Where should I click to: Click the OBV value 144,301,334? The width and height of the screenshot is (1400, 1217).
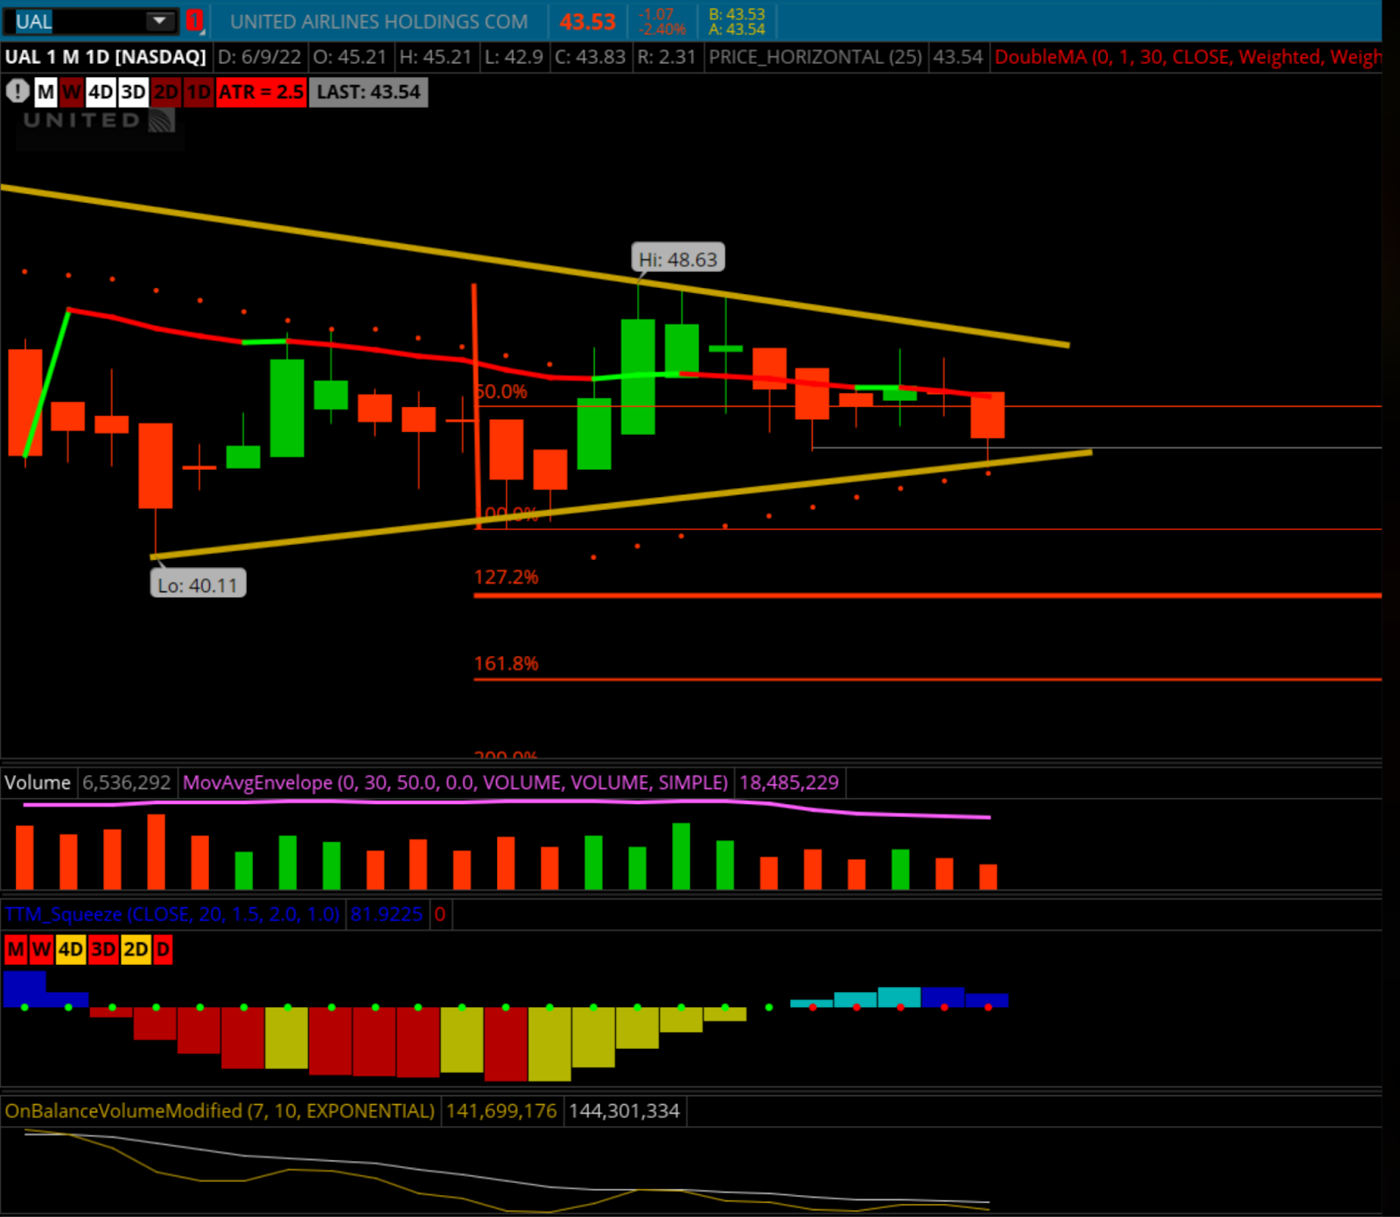tap(624, 1111)
